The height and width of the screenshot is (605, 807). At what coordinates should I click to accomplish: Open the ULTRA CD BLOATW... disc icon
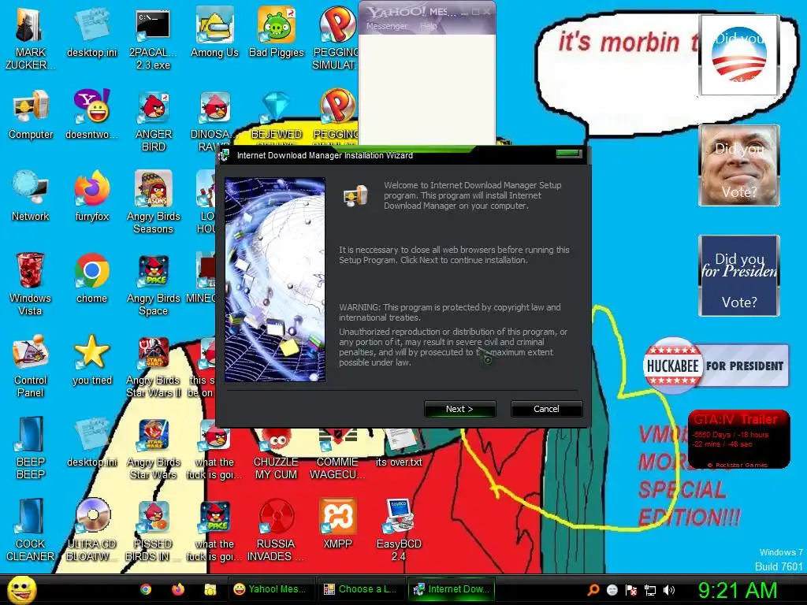tap(91, 530)
